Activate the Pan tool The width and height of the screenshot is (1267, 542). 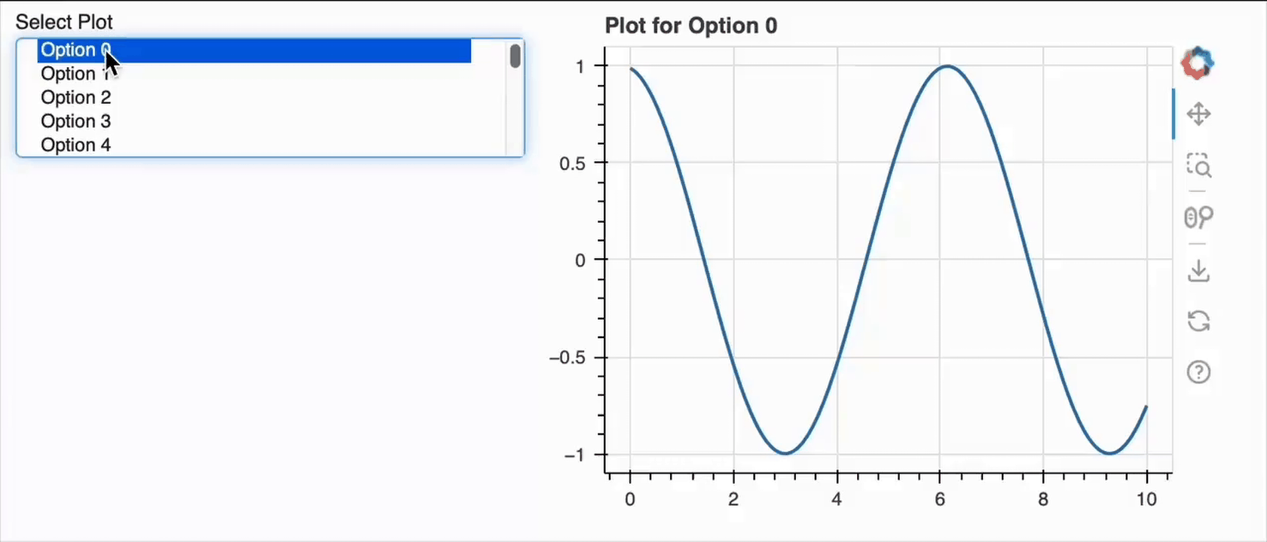pos(1198,114)
